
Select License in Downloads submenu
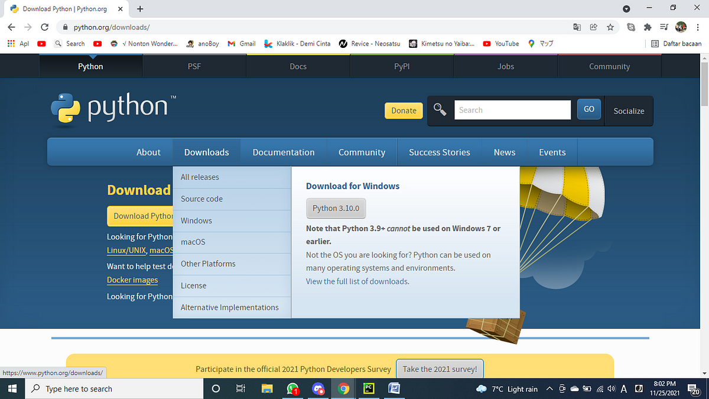coord(232,286)
